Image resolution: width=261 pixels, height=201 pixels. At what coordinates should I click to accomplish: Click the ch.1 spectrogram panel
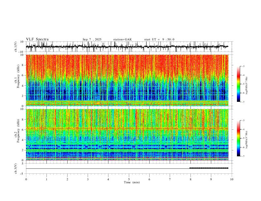pyautogui.click(x=127, y=80)
